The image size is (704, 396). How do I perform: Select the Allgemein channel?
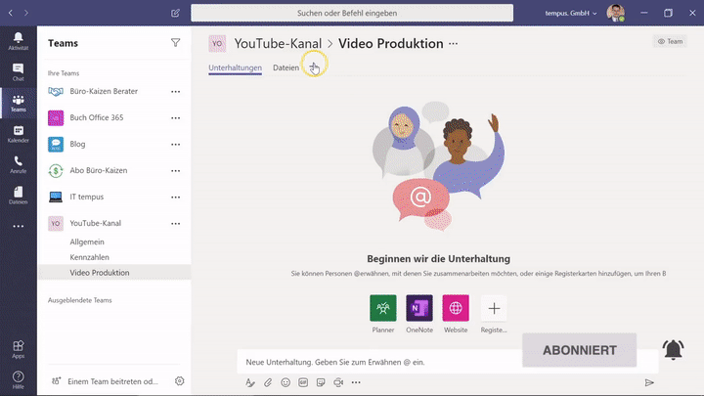(87, 242)
